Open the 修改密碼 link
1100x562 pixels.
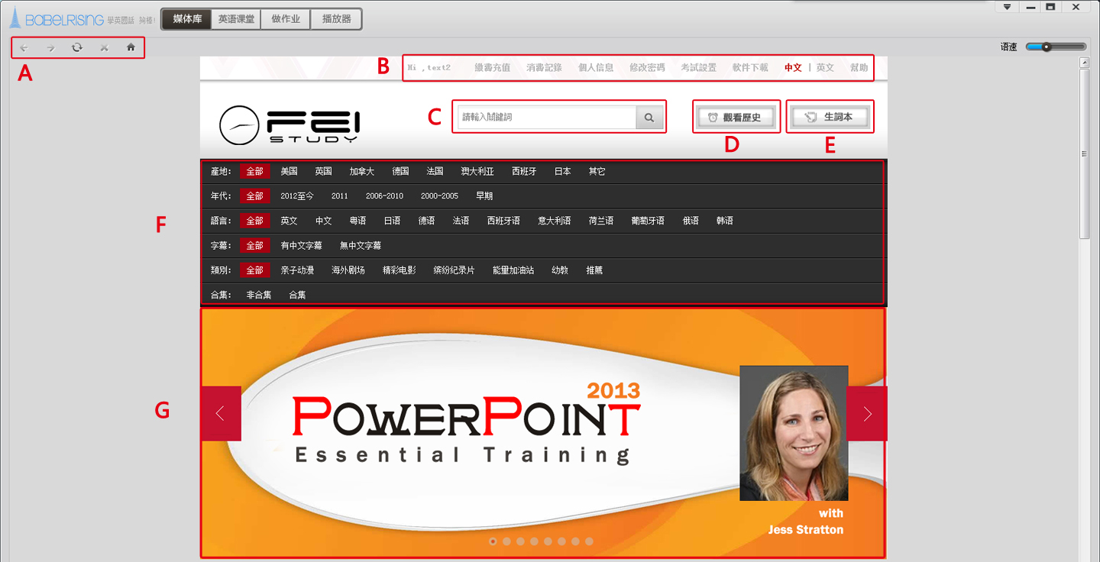tap(647, 67)
